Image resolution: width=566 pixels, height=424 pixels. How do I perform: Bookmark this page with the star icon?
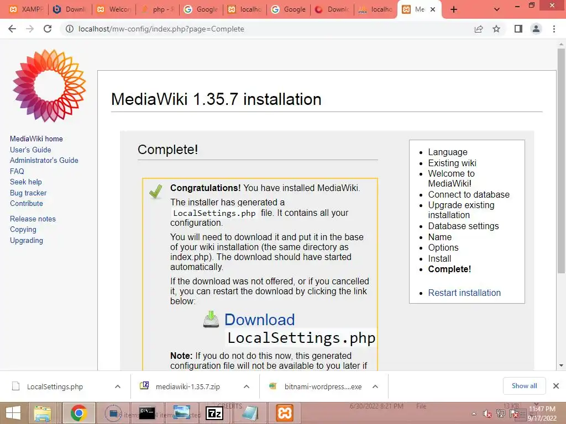point(496,29)
